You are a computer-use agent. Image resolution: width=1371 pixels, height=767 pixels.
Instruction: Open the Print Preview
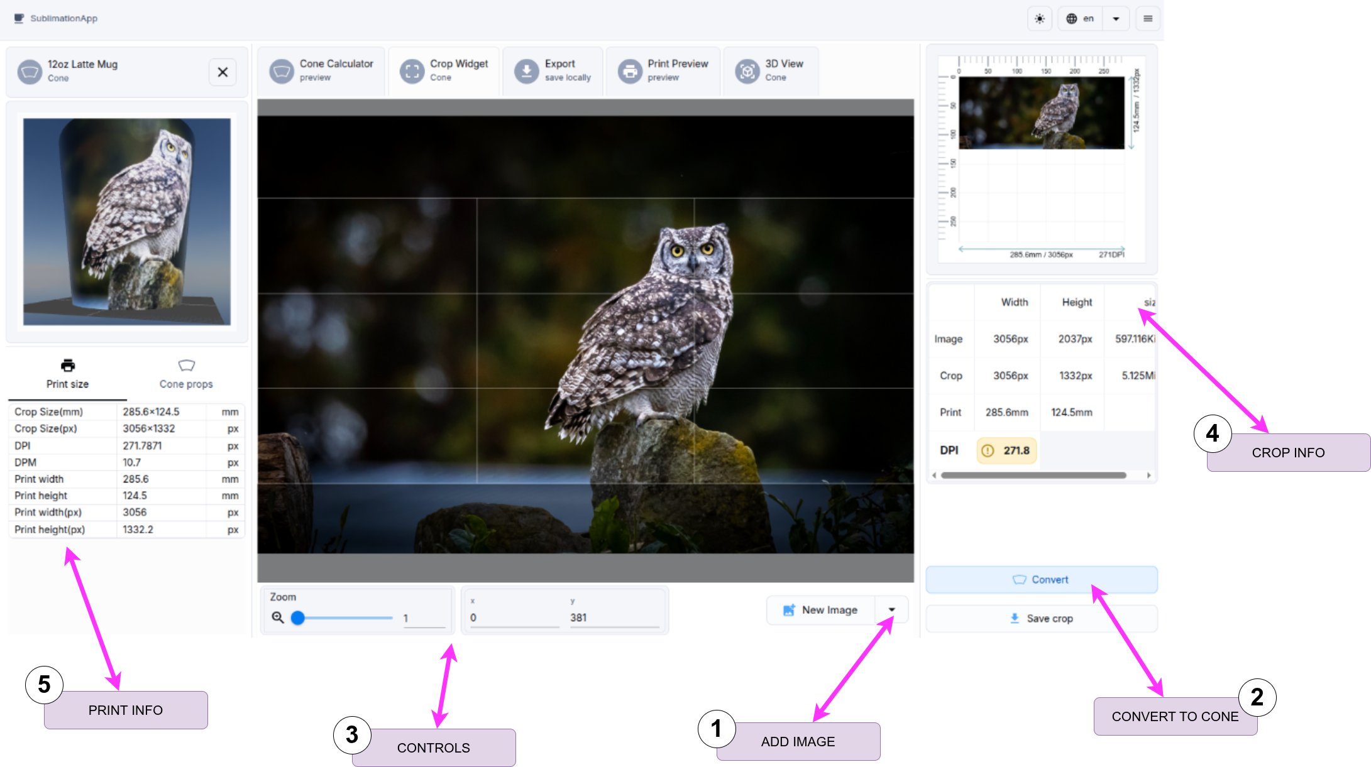coord(663,70)
